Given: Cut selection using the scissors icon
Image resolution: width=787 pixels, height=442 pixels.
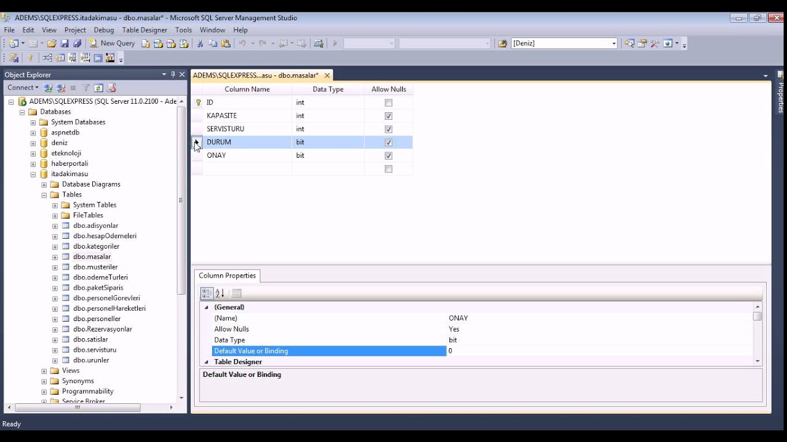Looking at the screenshot, I should [x=200, y=44].
